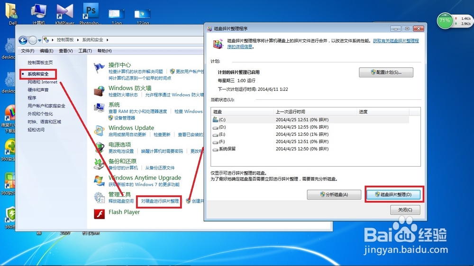Click the 进度 column header
This screenshot has height=266, width=474.
(x=383, y=112)
